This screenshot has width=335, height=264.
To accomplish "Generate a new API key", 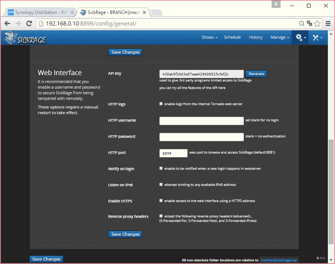I will [x=256, y=74].
